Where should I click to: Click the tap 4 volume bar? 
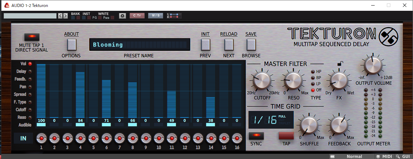(81, 94)
